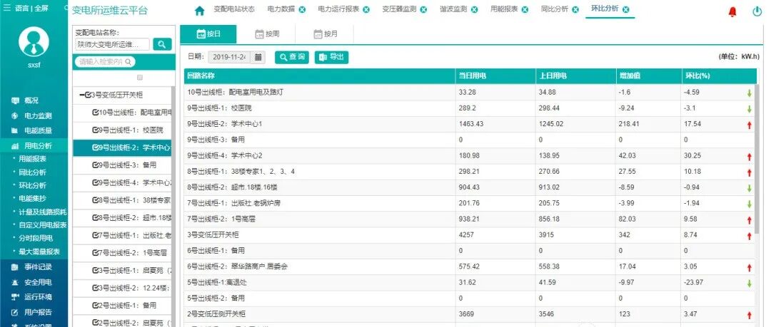Screen dimensions: 771x327
Task: Click the power logout icon
Action: (757, 12)
